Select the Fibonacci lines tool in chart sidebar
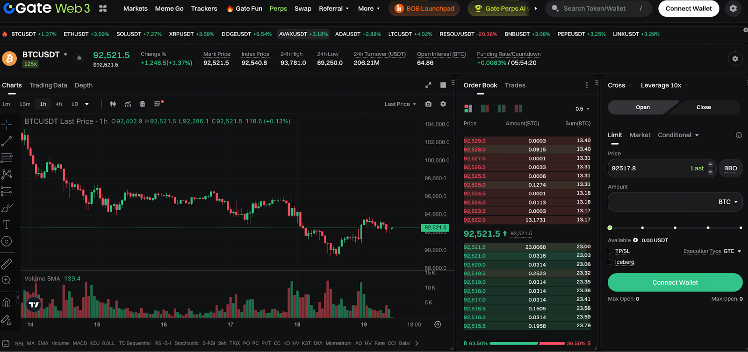The height and width of the screenshot is (352, 748). point(7,158)
